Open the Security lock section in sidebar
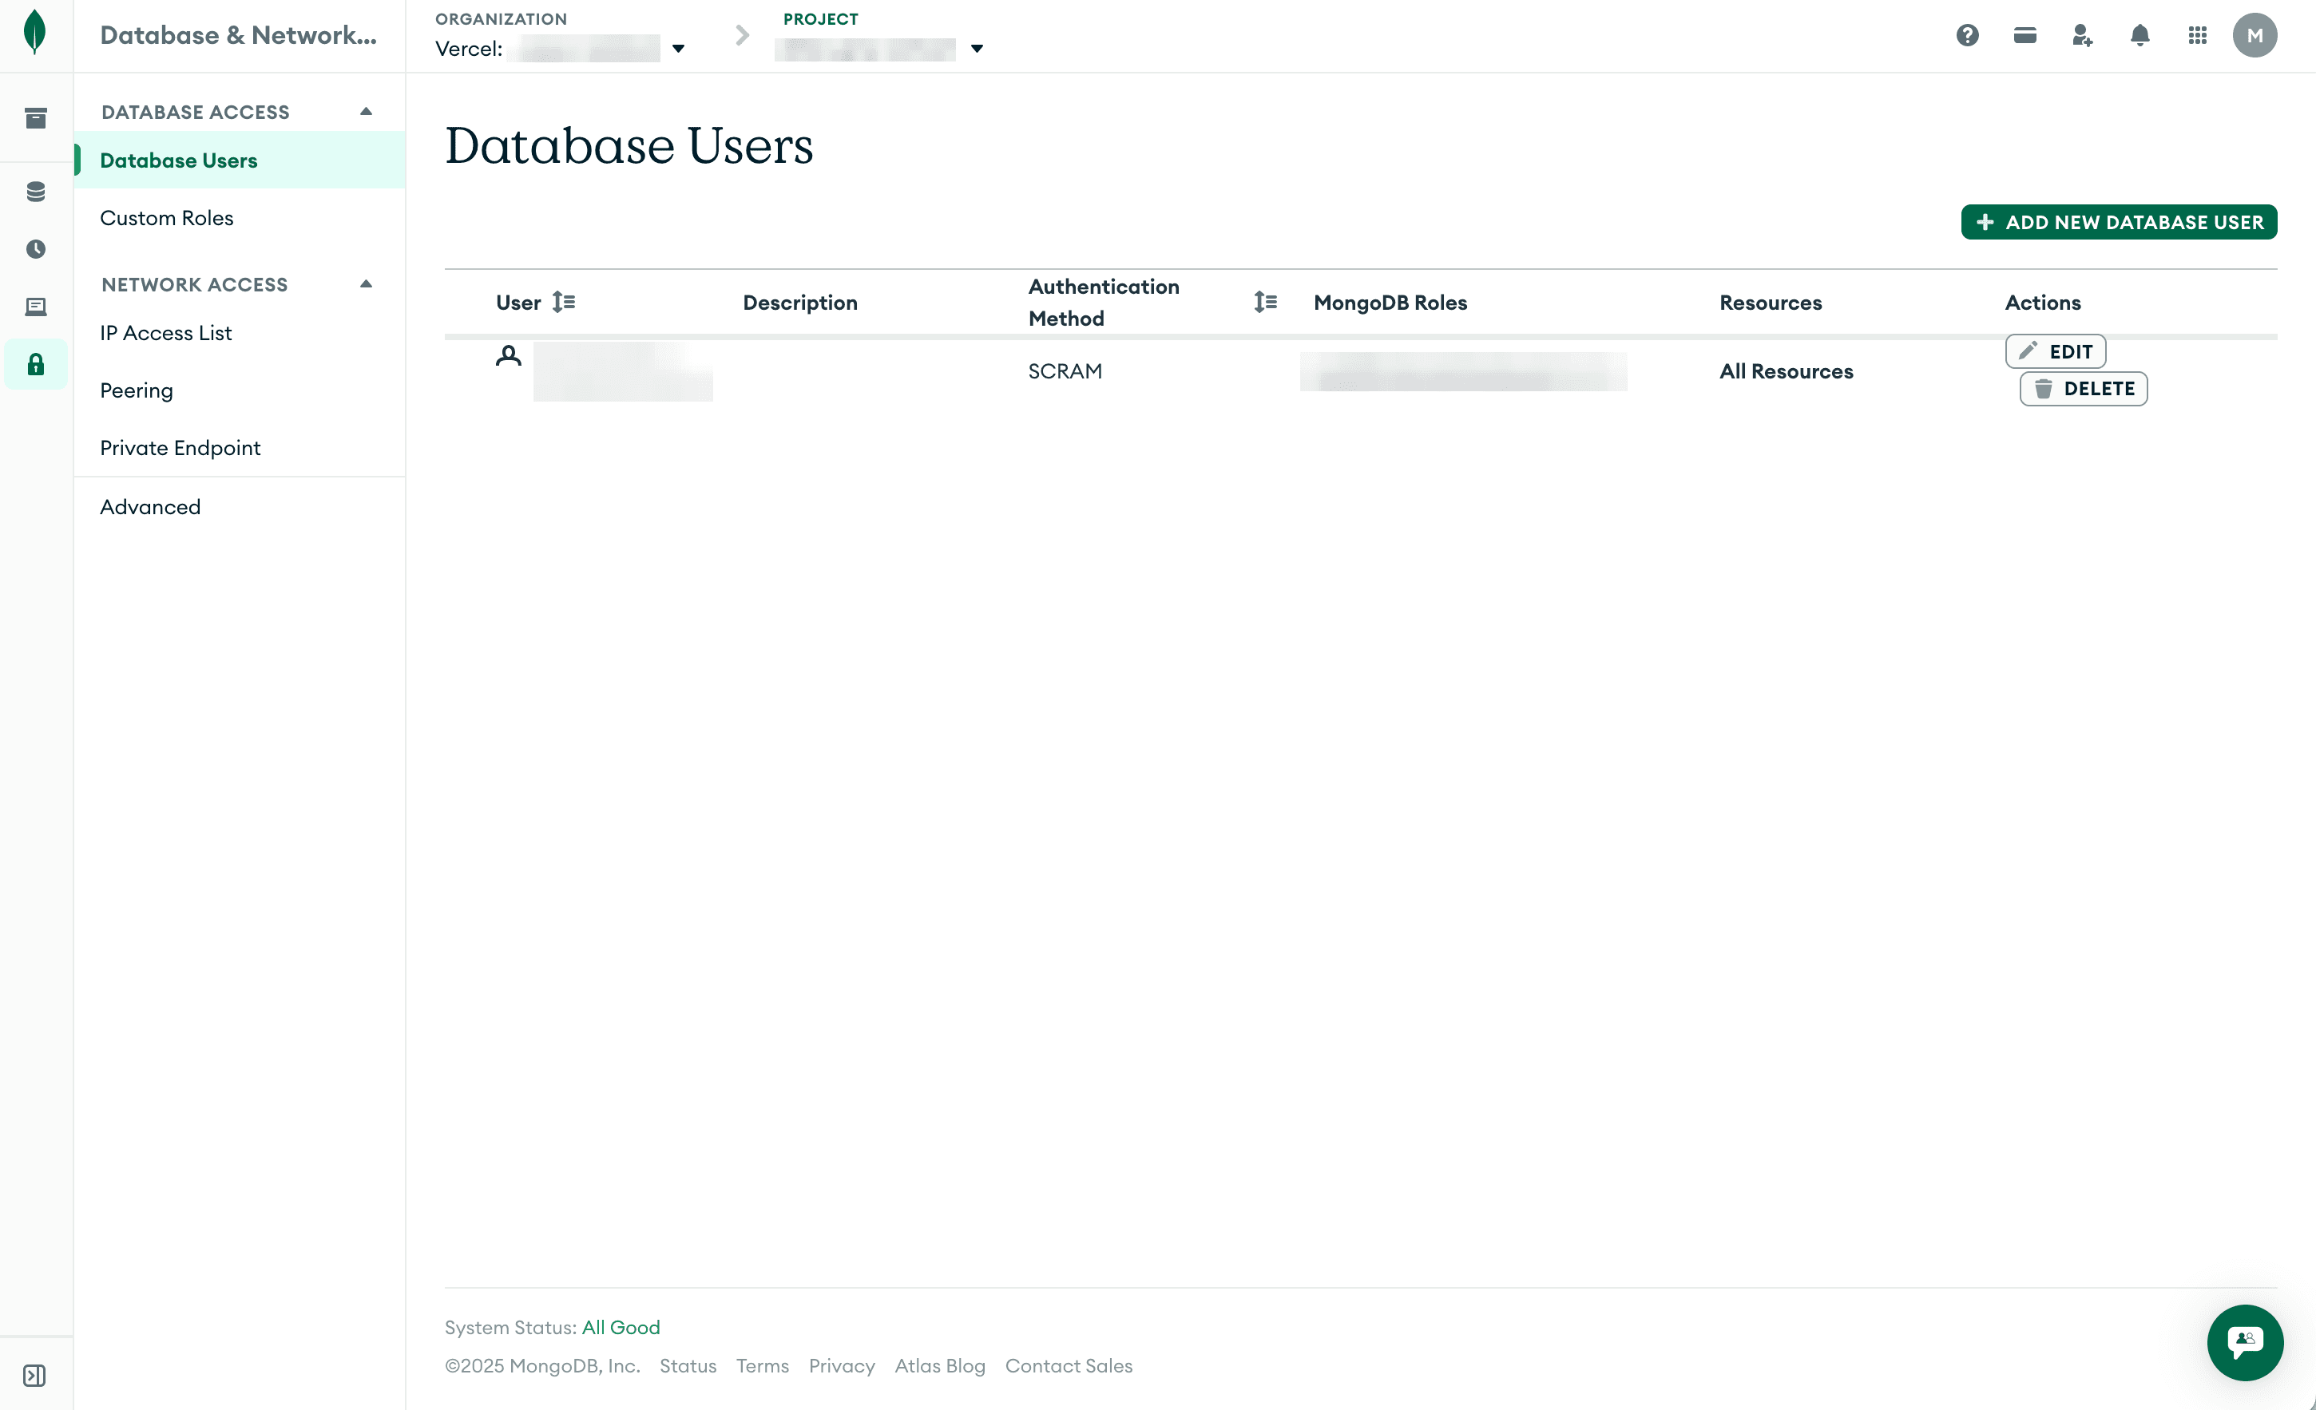The image size is (2316, 1410). click(35, 364)
